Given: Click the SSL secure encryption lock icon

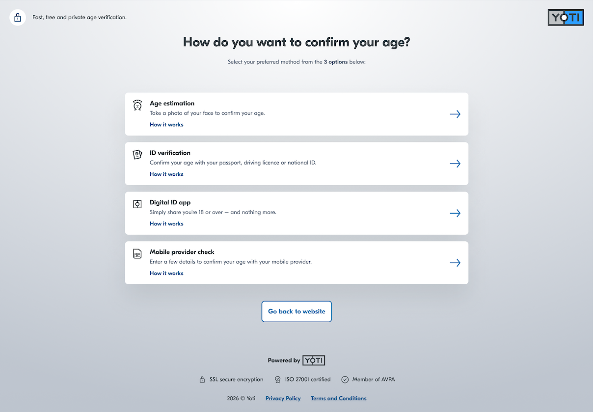Looking at the screenshot, I should coord(202,379).
